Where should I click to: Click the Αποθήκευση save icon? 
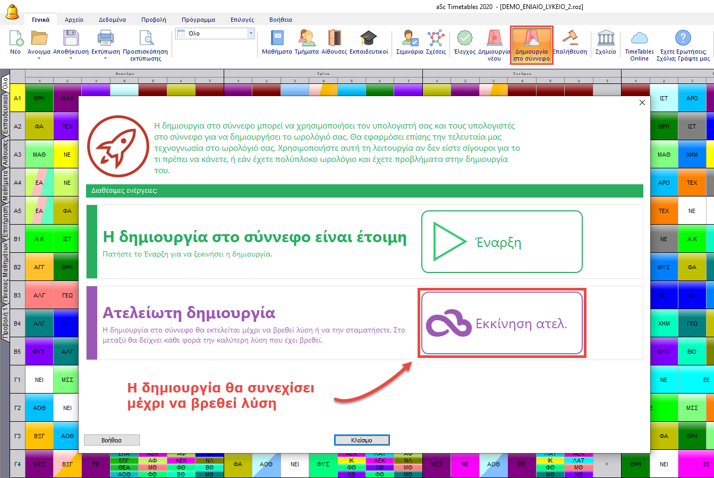point(71,39)
